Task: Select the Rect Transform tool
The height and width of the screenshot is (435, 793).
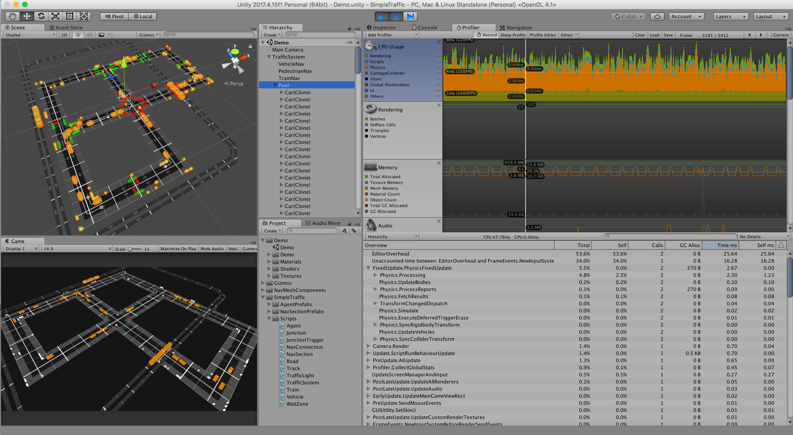Action: point(69,16)
